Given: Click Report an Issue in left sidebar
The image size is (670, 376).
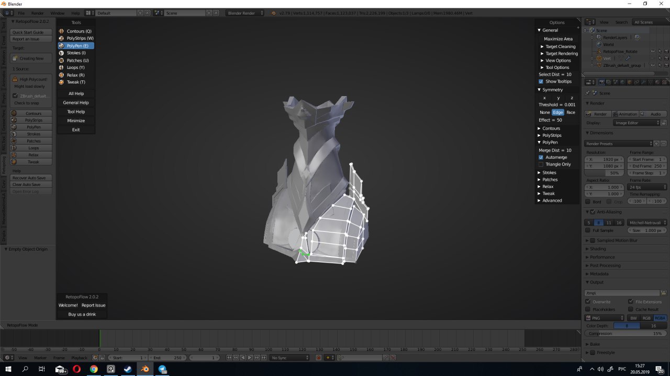Looking at the screenshot, I should pyautogui.click(x=31, y=39).
